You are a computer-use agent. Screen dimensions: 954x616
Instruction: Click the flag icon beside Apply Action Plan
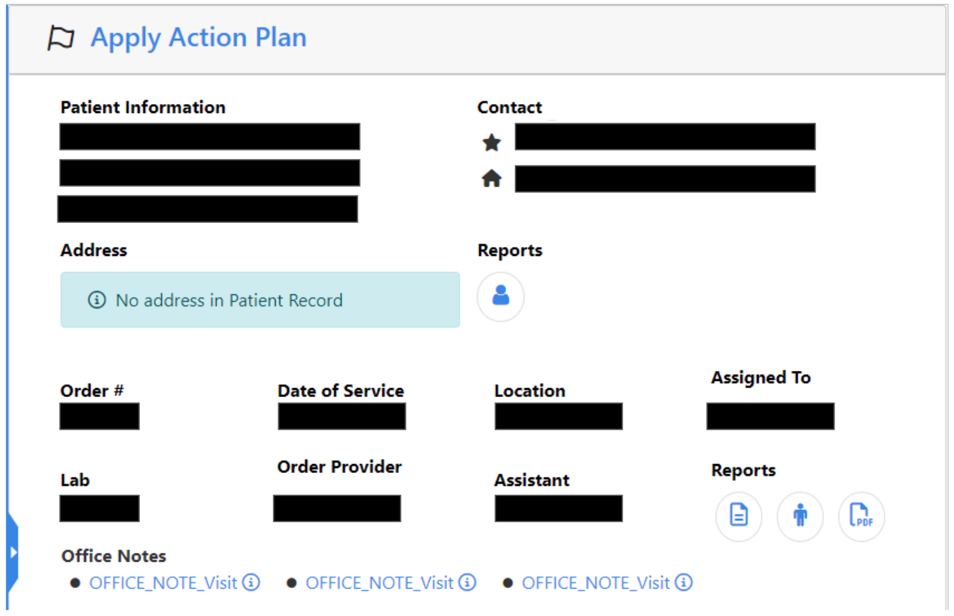61,38
